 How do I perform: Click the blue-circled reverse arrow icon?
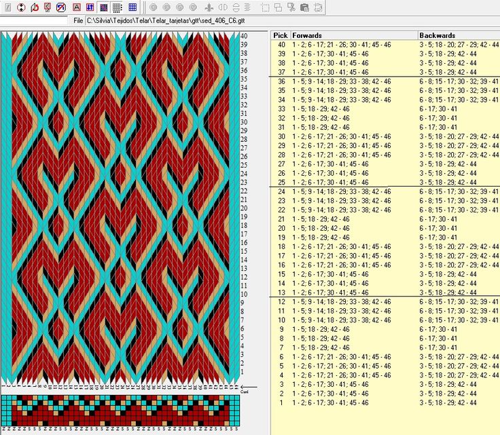coord(61,7)
